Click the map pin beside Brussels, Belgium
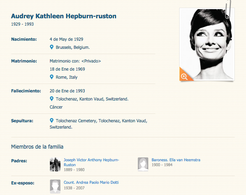This screenshot has width=246, height=195. (x=52, y=47)
